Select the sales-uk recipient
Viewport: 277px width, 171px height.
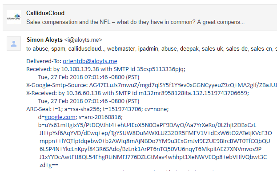[x=213, y=49]
